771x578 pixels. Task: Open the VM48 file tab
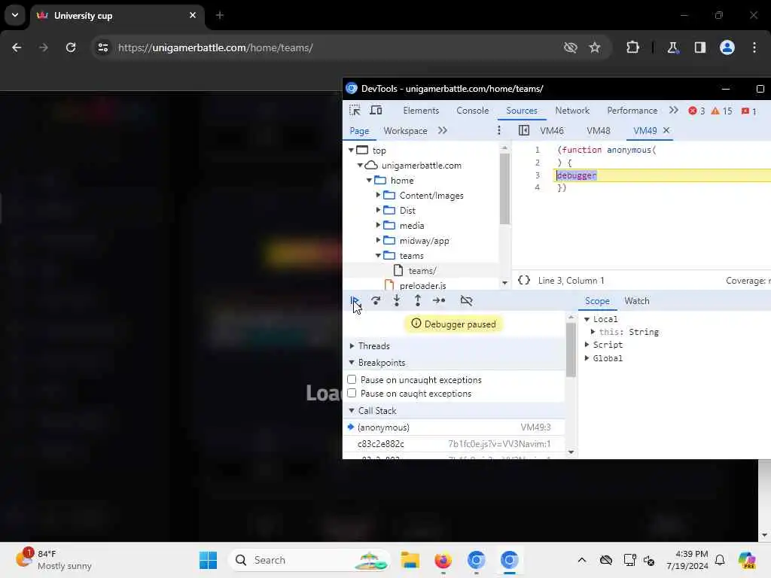click(x=598, y=131)
